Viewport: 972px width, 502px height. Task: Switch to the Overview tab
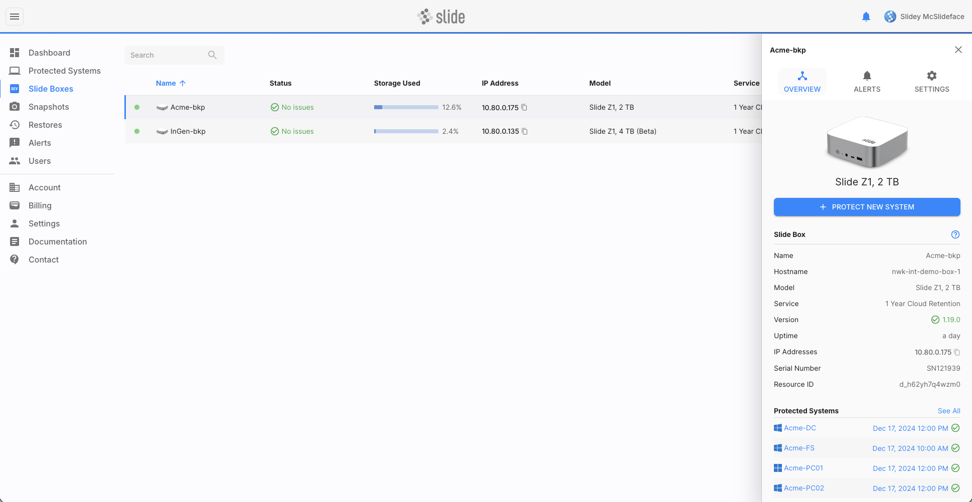click(802, 82)
